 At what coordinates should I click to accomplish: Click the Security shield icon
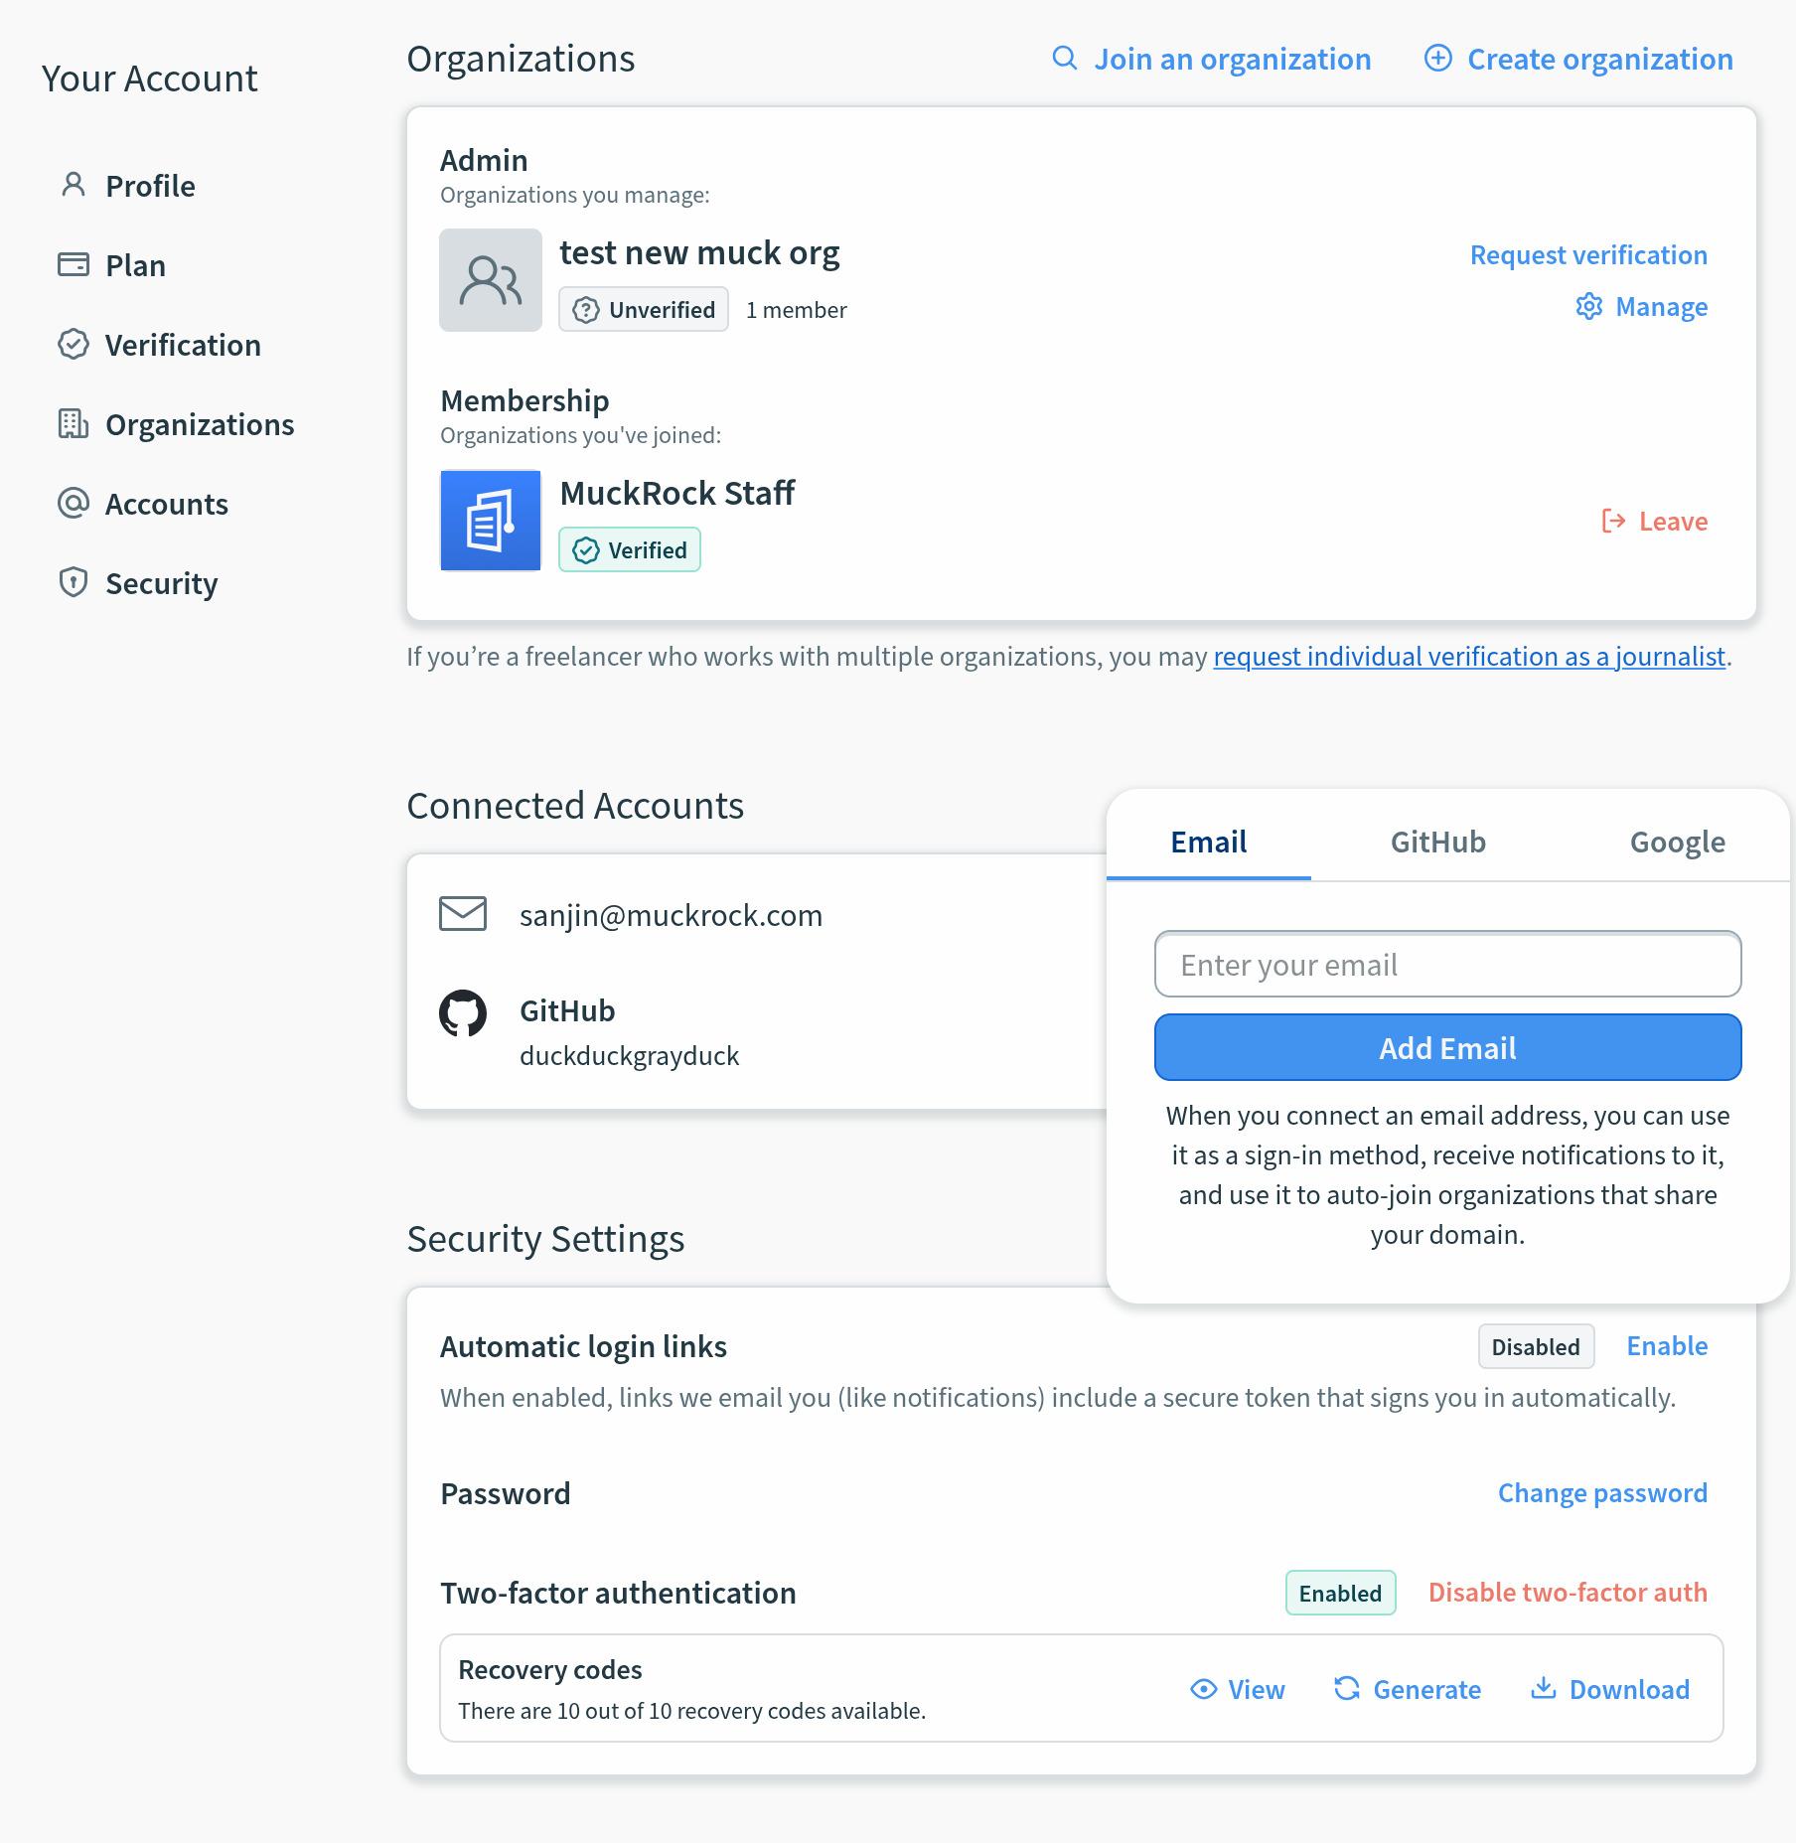point(74,582)
